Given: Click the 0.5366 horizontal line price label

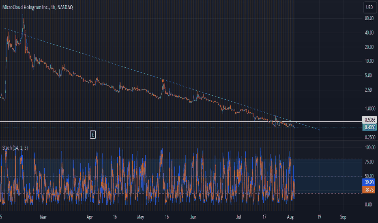Looking at the screenshot, I should 369,120.
